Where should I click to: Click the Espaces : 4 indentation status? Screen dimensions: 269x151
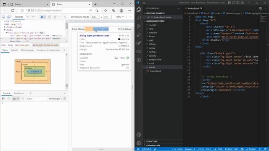point(190,149)
